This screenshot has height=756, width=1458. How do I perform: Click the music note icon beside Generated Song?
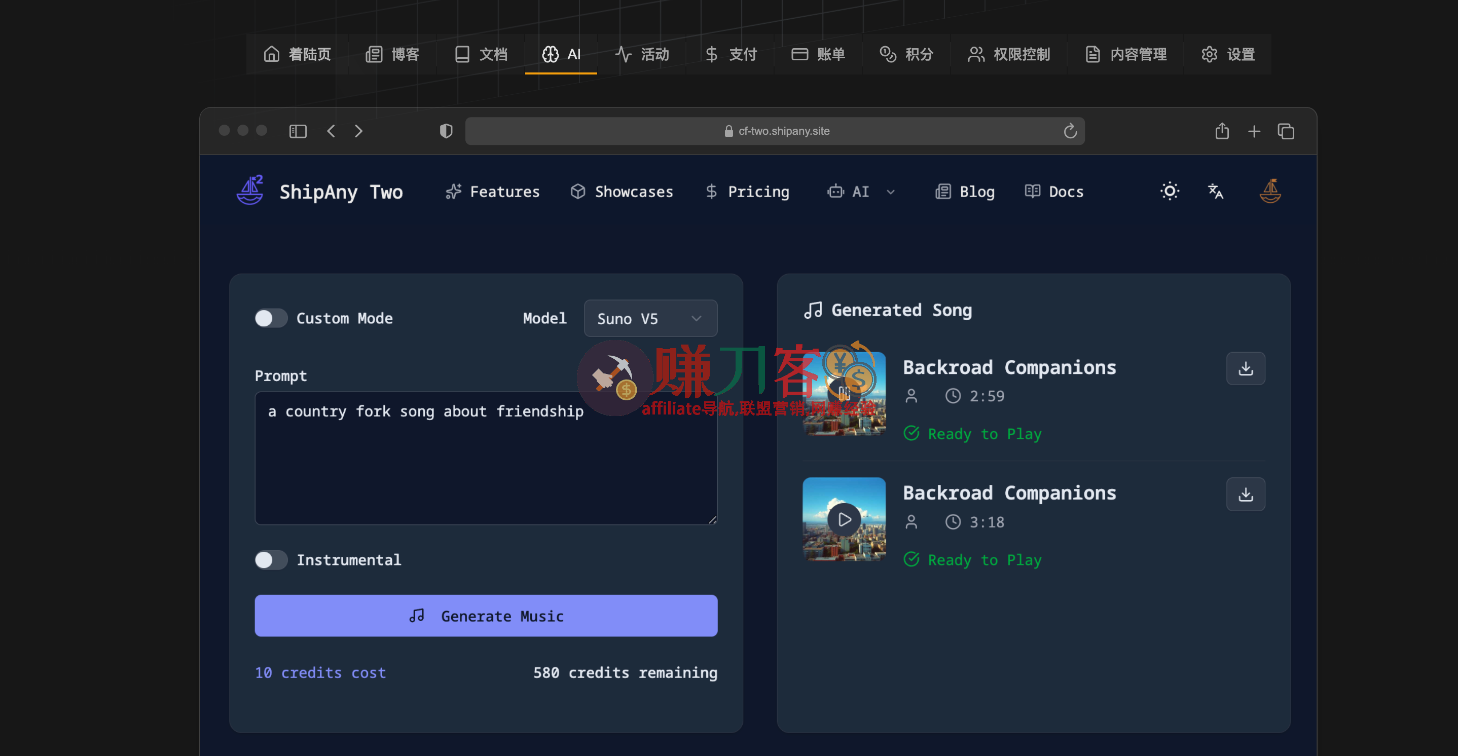point(813,310)
